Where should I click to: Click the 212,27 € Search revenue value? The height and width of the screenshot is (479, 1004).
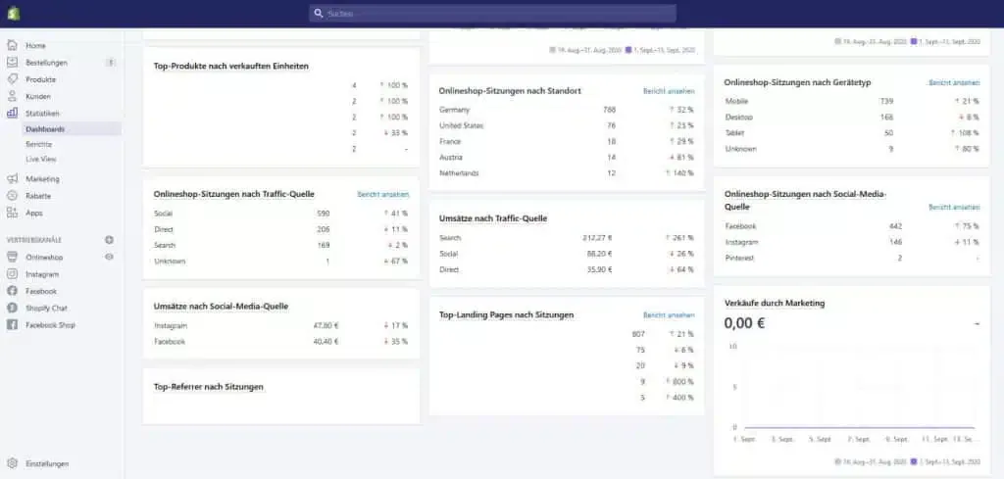click(597, 238)
